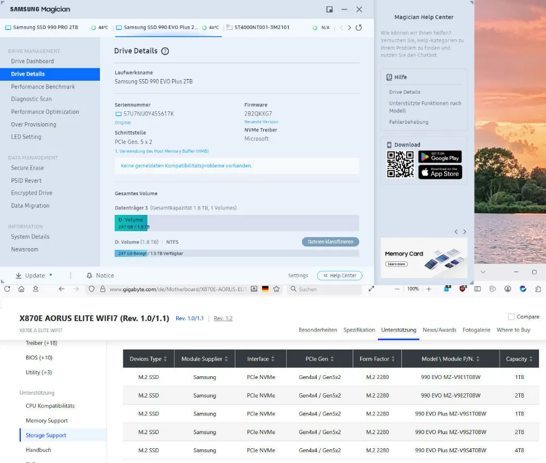Click the Update download icon
The height and width of the screenshot is (463, 546).
[x=19, y=275]
